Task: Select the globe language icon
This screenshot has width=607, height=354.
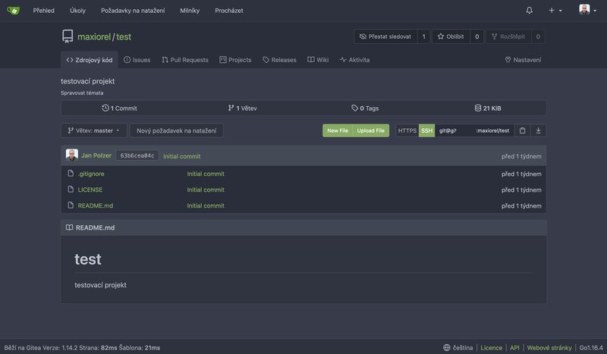Action: (446, 347)
